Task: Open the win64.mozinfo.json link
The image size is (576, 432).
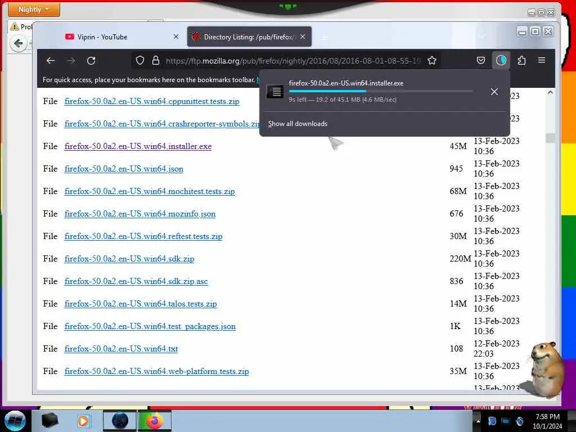Action: click(x=140, y=214)
